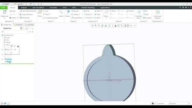
Task: Expand the Extrude 3 tree node
Action: point(2,59)
